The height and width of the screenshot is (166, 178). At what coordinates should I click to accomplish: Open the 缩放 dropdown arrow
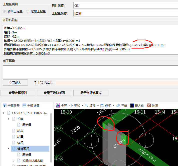pos(98,106)
